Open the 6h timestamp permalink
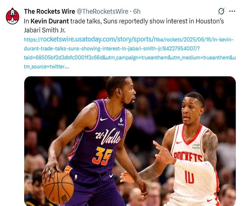 click(x=137, y=11)
